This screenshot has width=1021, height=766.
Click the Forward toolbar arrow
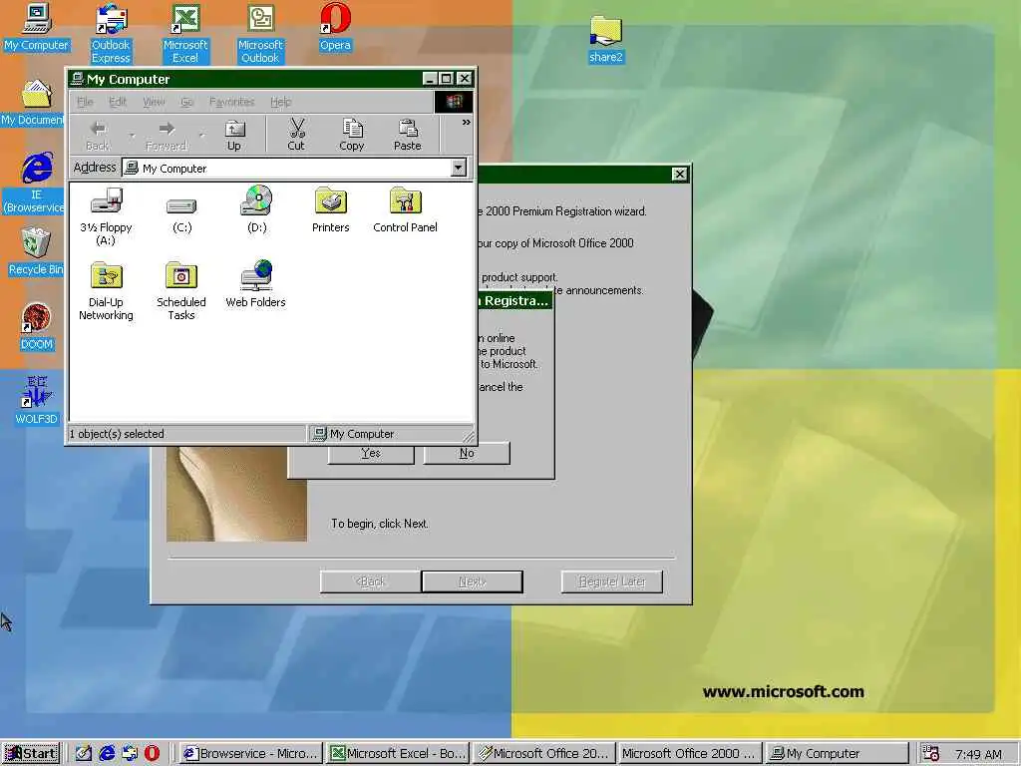pyautogui.click(x=167, y=135)
